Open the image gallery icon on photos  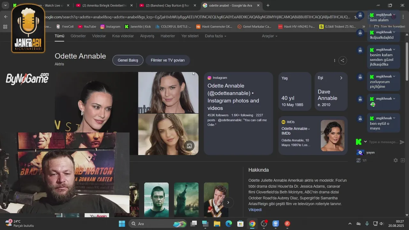click(189, 146)
